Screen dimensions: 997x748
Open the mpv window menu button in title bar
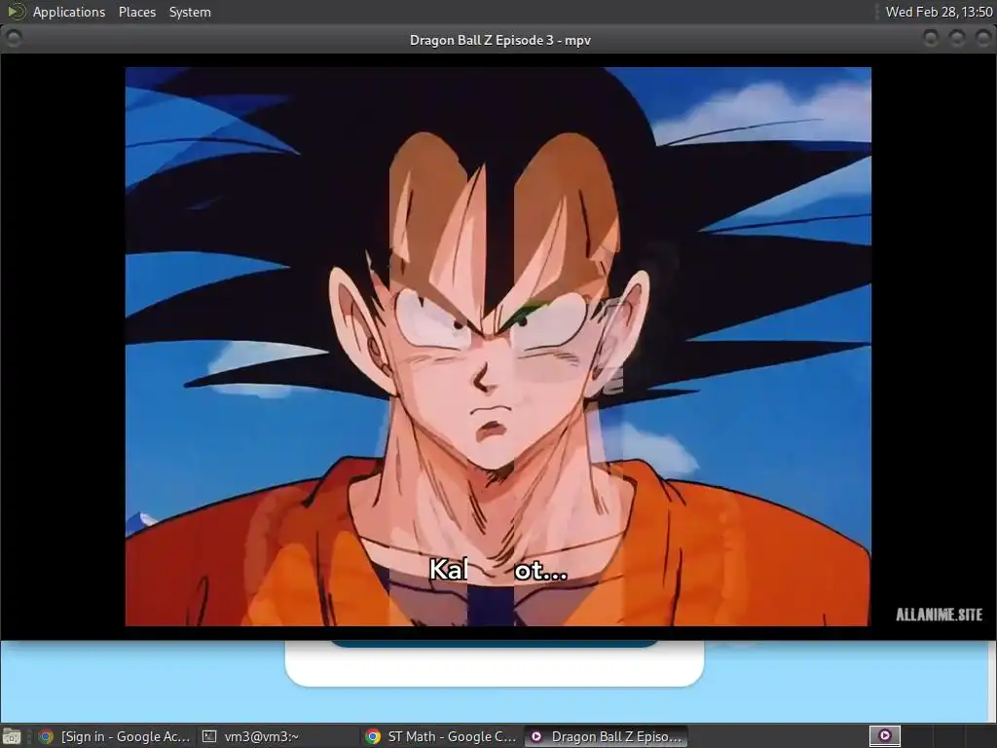click(13, 39)
